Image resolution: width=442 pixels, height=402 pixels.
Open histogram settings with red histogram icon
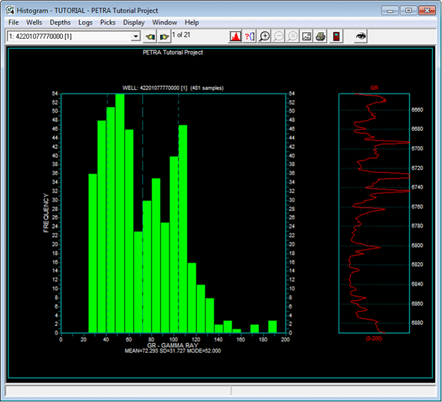coord(235,37)
